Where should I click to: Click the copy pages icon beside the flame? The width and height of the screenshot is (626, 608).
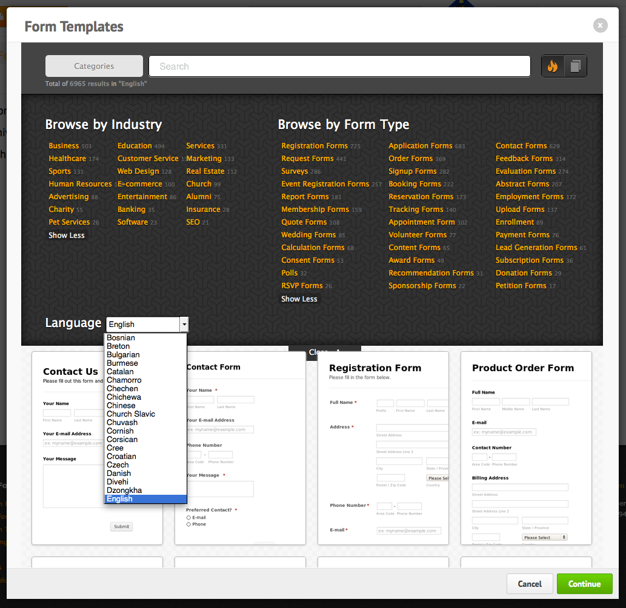click(x=575, y=66)
